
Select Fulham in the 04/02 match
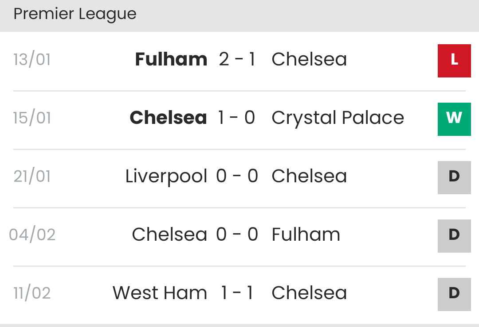[x=306, y=235]
